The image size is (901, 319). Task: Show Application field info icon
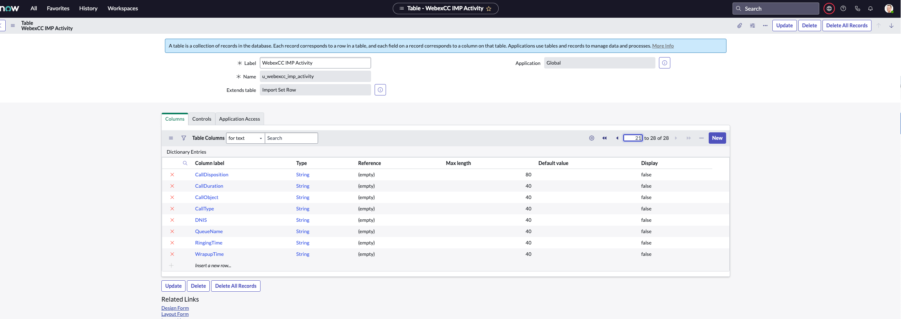click(x=665, y=63)
